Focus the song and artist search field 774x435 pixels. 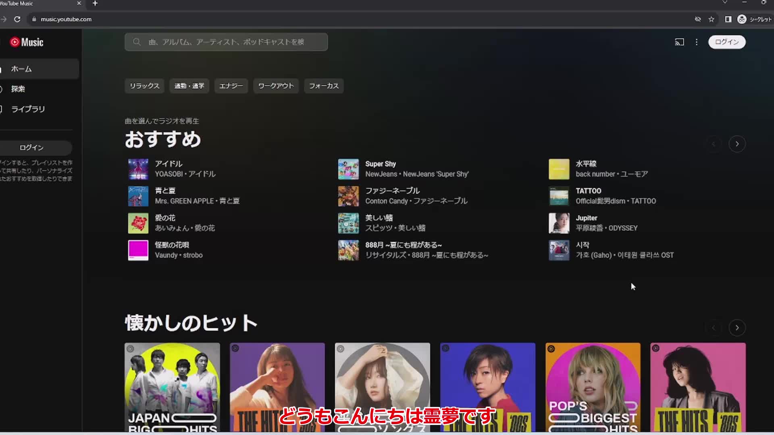[x=226, y=42]
